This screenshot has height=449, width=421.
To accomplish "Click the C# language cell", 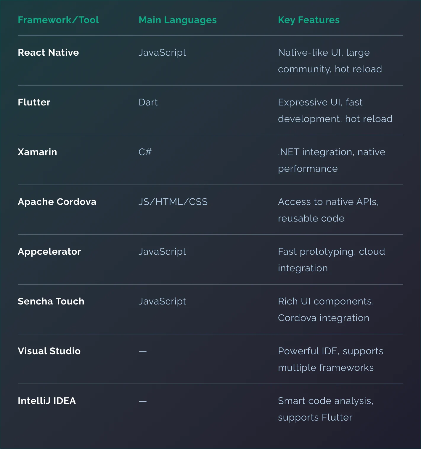I will 145,152.
